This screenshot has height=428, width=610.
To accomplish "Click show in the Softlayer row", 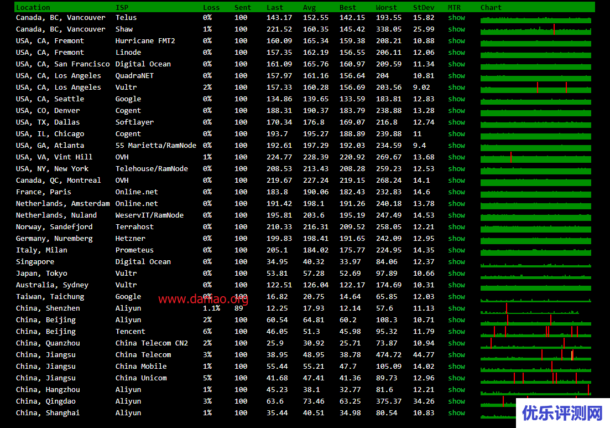I will point(456,122).
